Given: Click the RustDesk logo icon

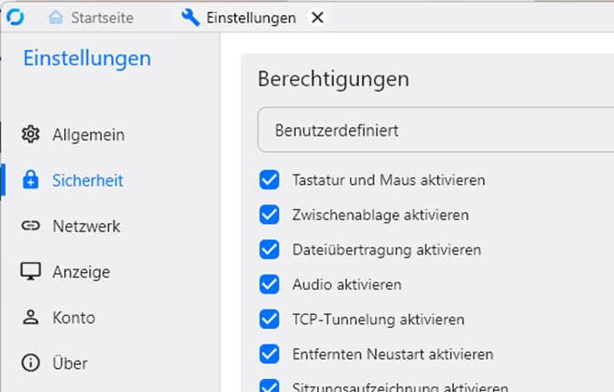Looking at the screenshot, I should pyautogui.click(x=15, y=17).
